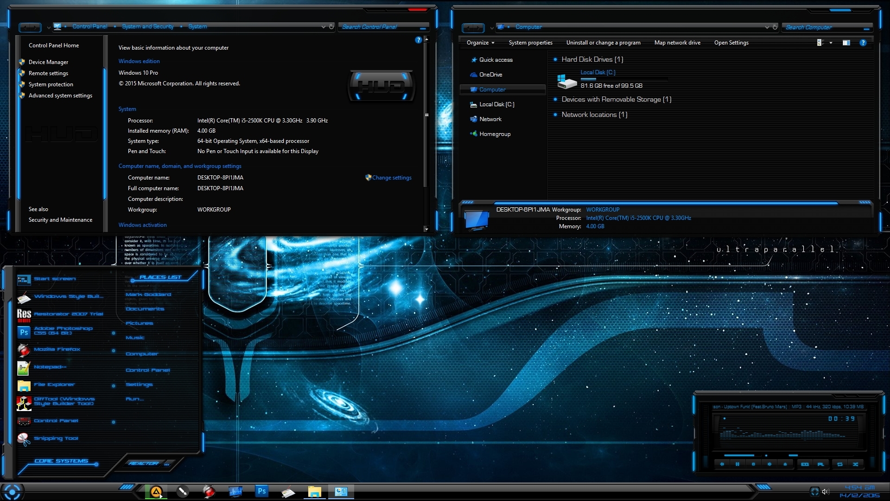Open System Protection settings
Viewport: 890px width, 501px height.
[50, 85]
